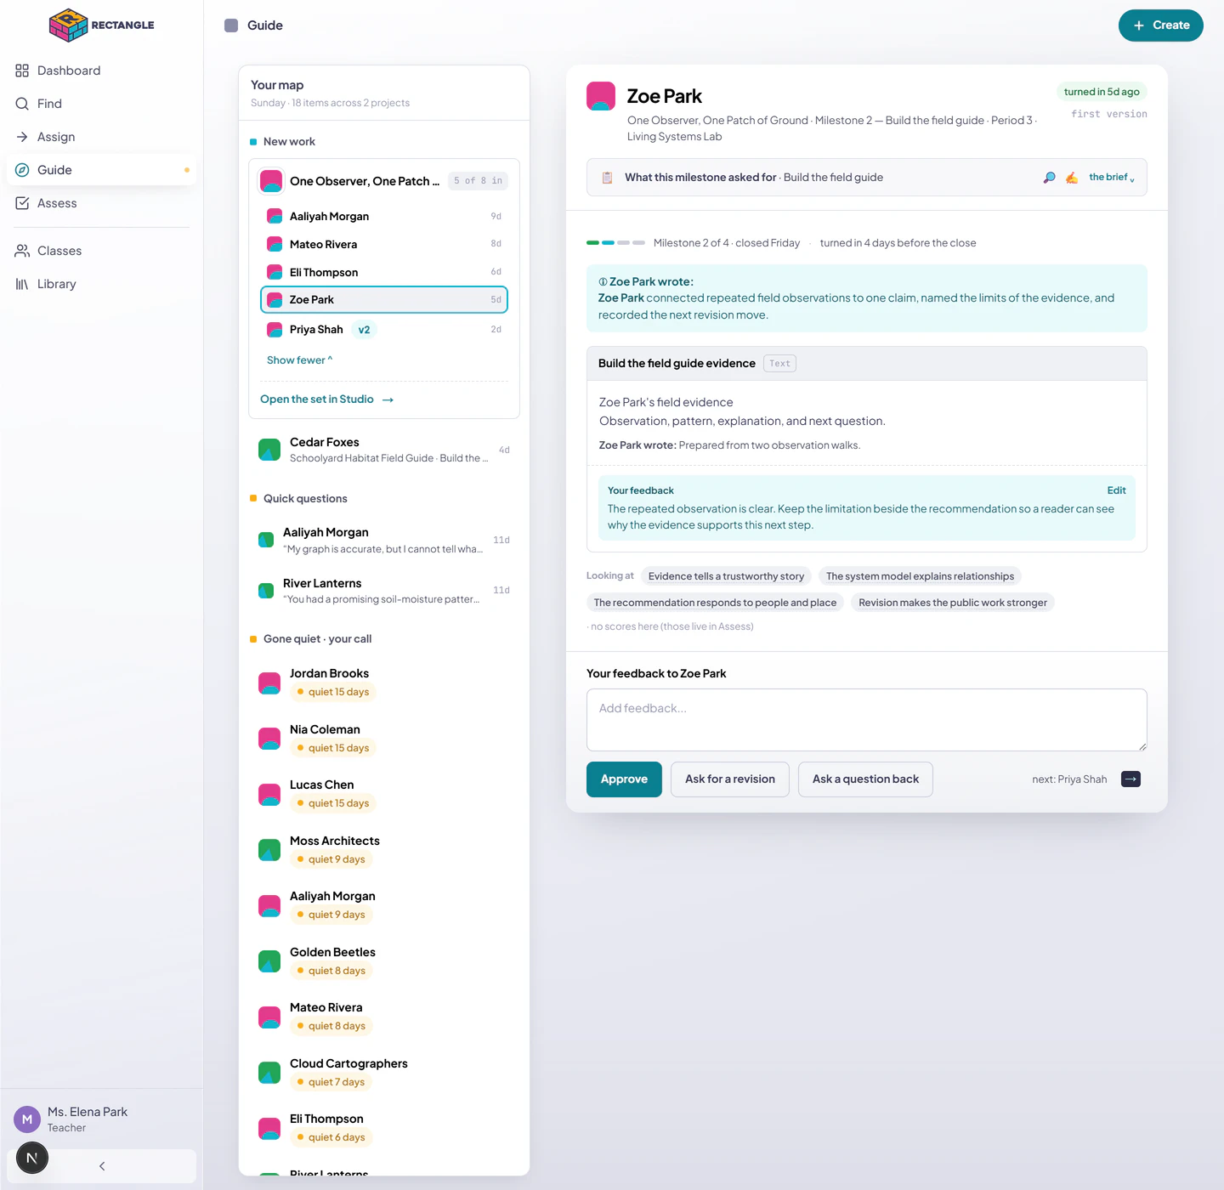Click the Add feedback text box
The height and width of the screenshot is (1190, 1224).
[867, 720]
